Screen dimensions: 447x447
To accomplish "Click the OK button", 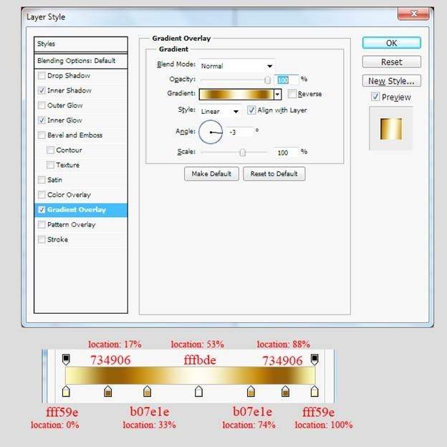I will click(x=391, y=43).
